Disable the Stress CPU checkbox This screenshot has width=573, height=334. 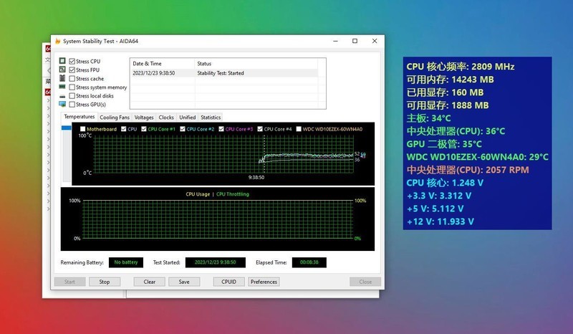(72, 61)
